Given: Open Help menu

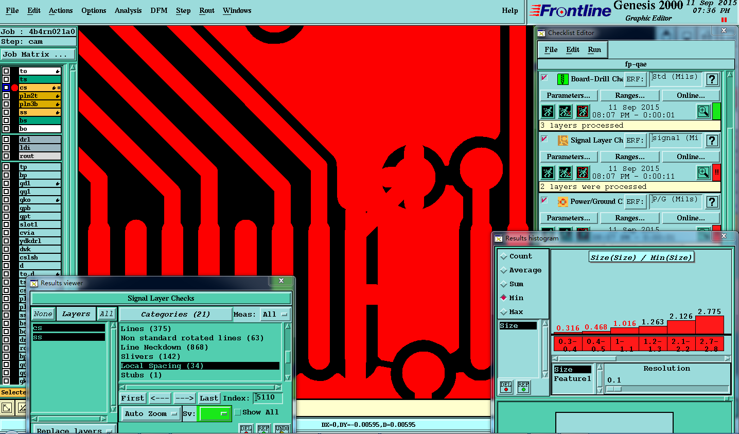Looking at the screenshot, I should click(510, 10).
